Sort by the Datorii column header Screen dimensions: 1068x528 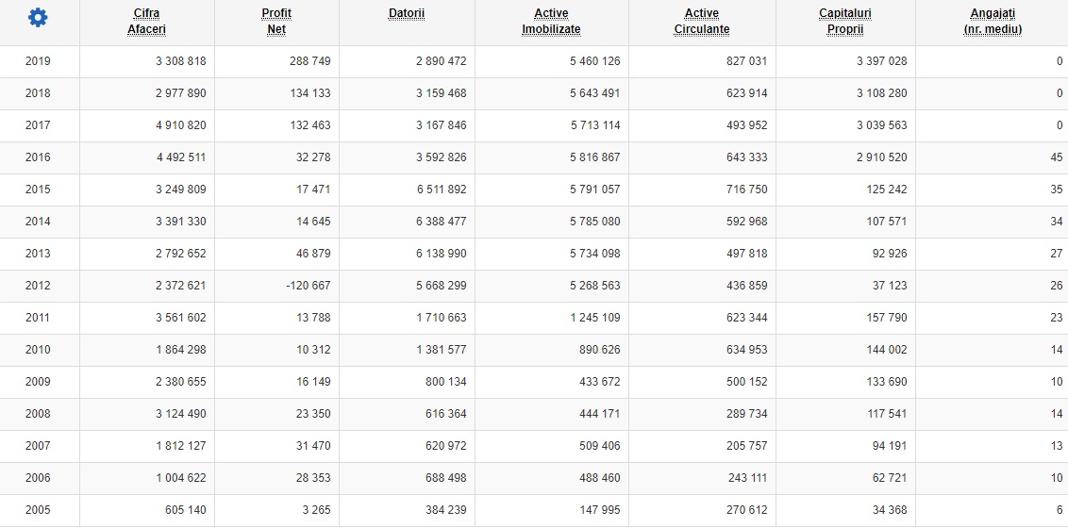pos(407,14)
